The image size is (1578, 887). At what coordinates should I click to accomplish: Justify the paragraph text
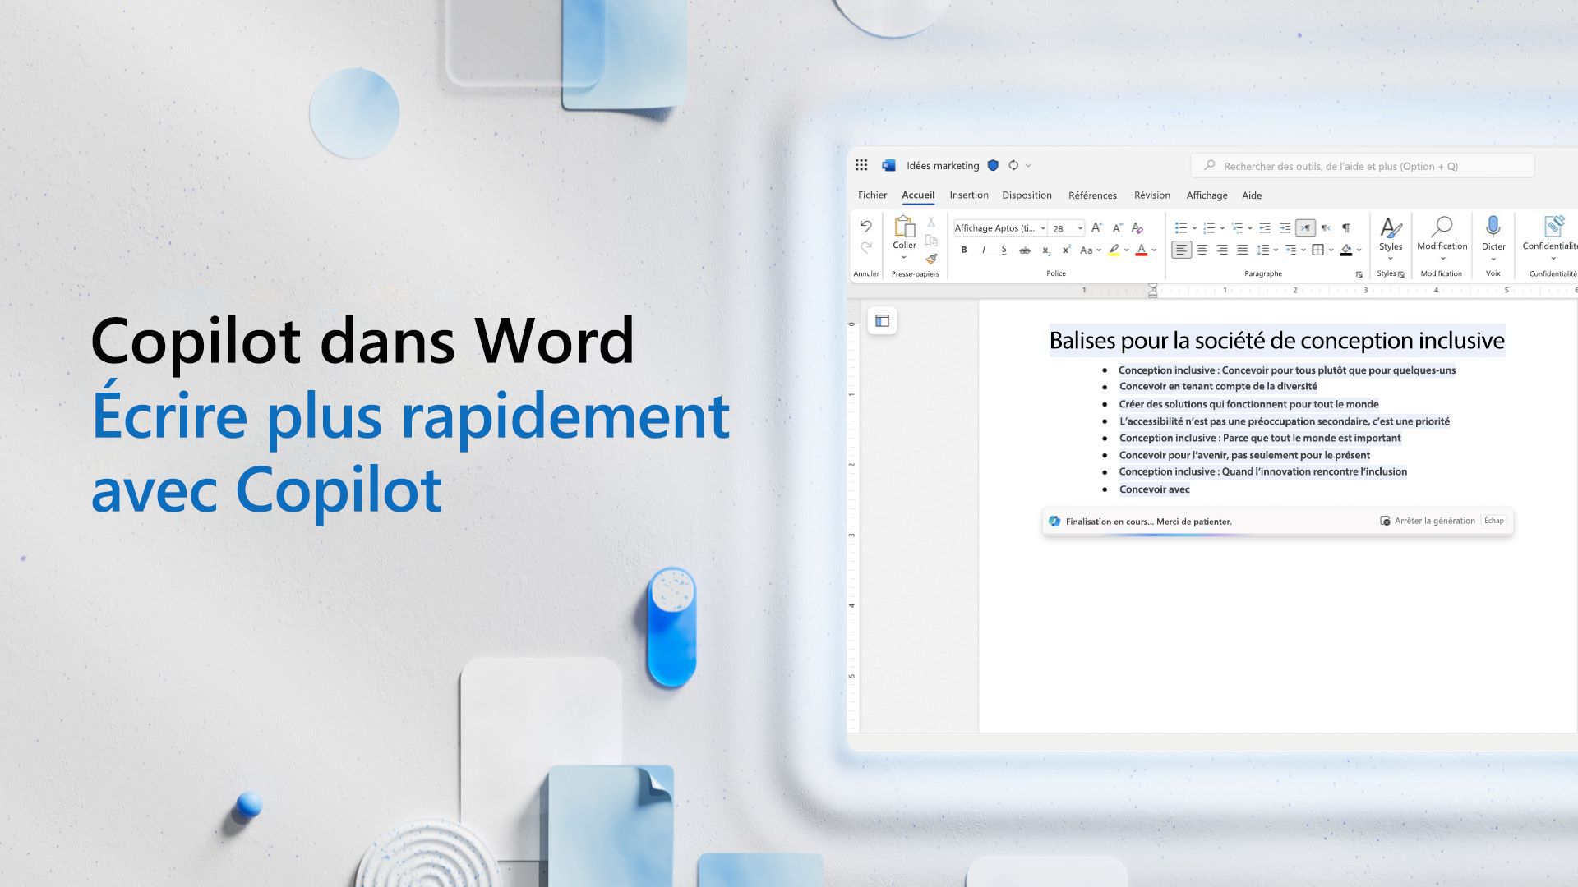pos(1243,250)
